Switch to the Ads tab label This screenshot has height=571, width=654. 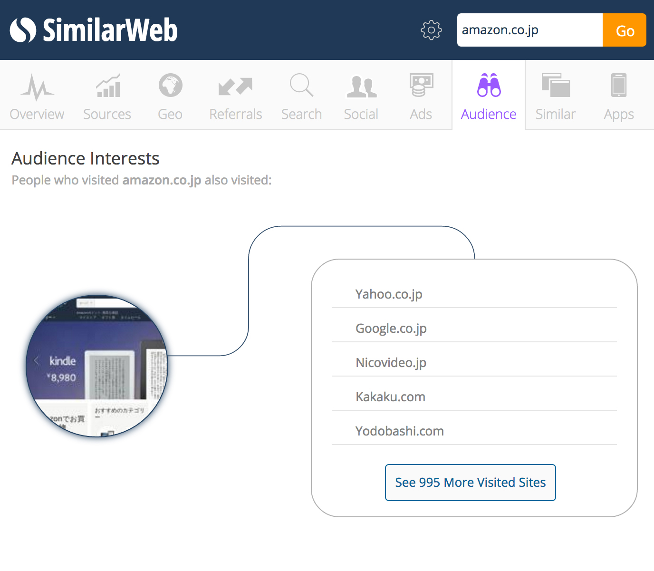[x=421, y=114]
